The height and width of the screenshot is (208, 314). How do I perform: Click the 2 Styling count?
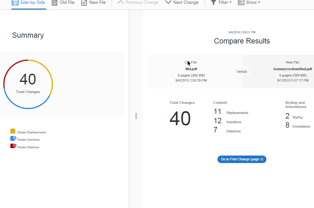[x=287, y=116]
